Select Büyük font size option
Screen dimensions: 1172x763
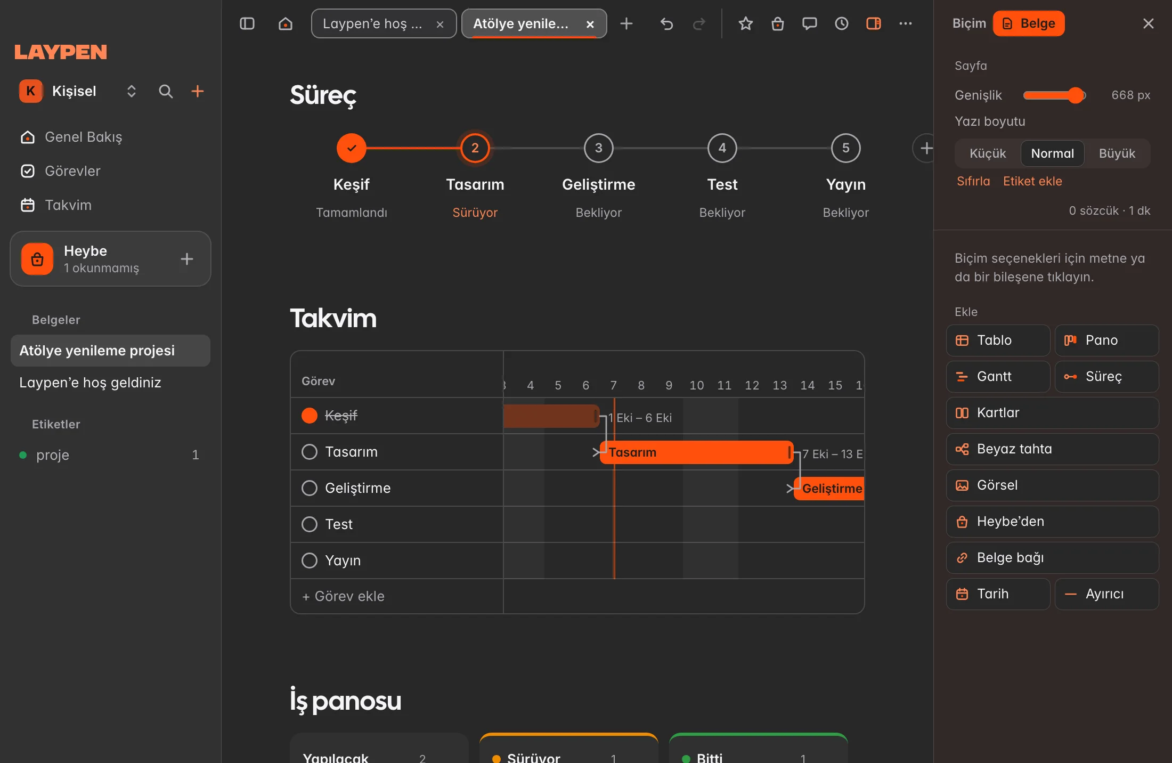1117,153
